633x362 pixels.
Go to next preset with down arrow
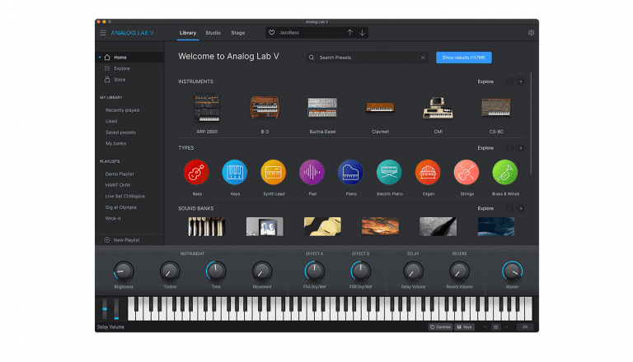[x=362, y=33]
